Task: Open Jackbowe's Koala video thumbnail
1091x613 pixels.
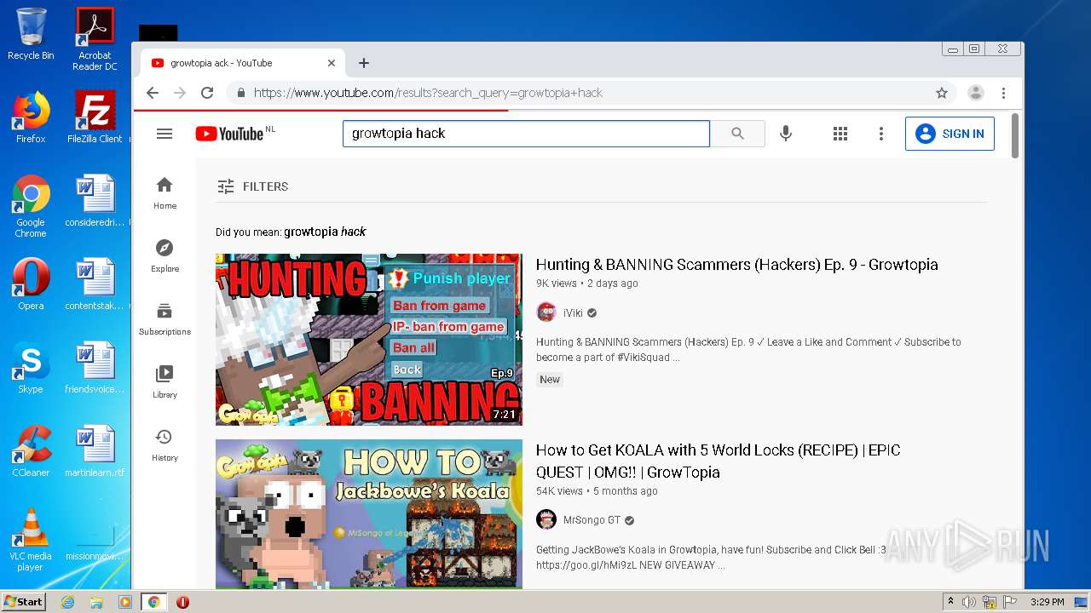Action: [368, 513]
